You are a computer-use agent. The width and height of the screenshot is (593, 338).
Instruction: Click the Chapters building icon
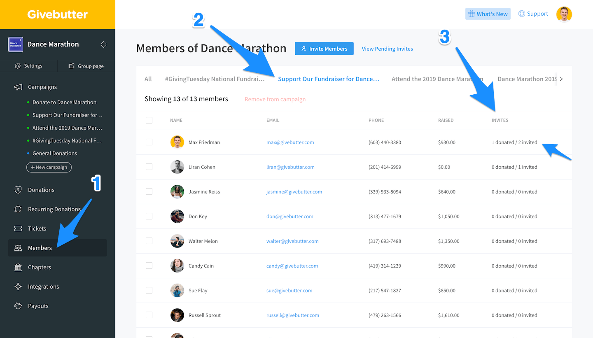coord(18,267)
